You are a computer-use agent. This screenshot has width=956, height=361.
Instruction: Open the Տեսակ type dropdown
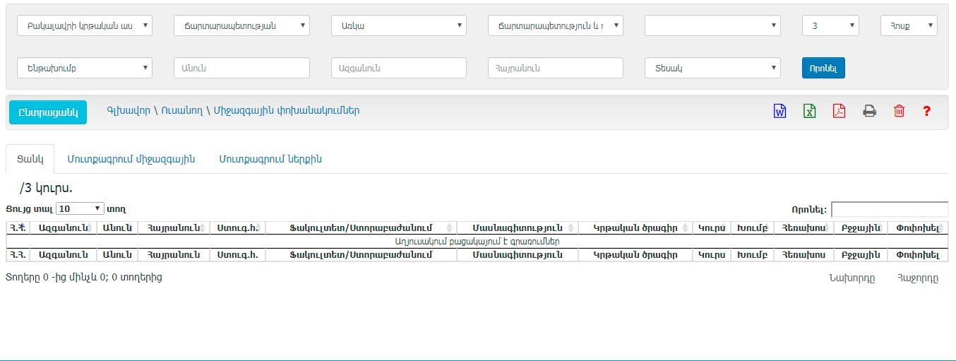(x=712, y=68)
